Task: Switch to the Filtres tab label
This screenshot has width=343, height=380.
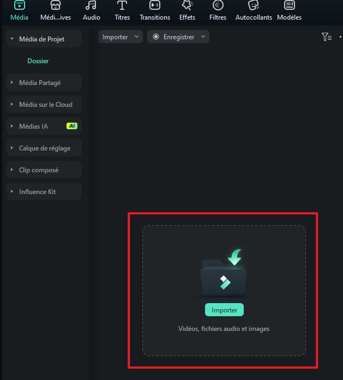Action: click(x=218, y=17)
